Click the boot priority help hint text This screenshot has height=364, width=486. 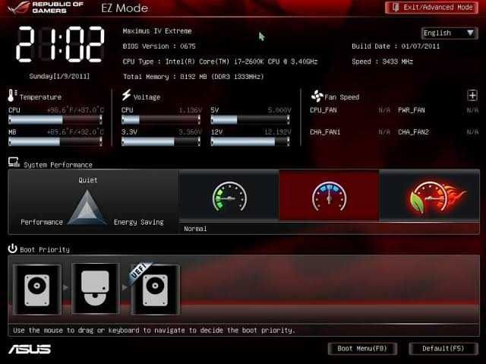point(154,331)
